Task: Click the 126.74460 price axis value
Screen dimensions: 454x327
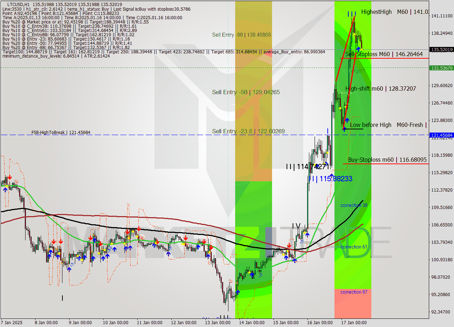Action: [x=442, y=103]
